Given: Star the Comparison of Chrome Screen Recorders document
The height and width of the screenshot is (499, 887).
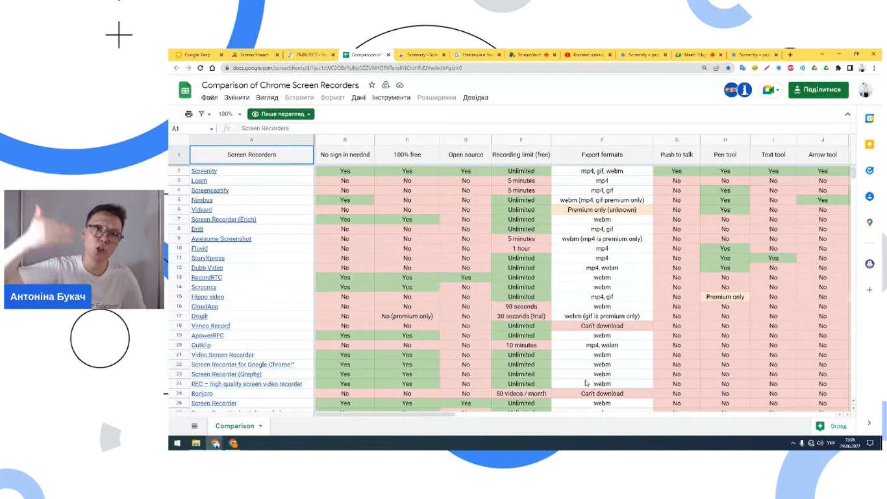Looking at the screenshot, I should click(372, 85).
